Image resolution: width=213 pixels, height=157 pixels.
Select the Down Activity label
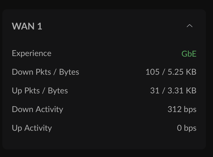(37, 109)
